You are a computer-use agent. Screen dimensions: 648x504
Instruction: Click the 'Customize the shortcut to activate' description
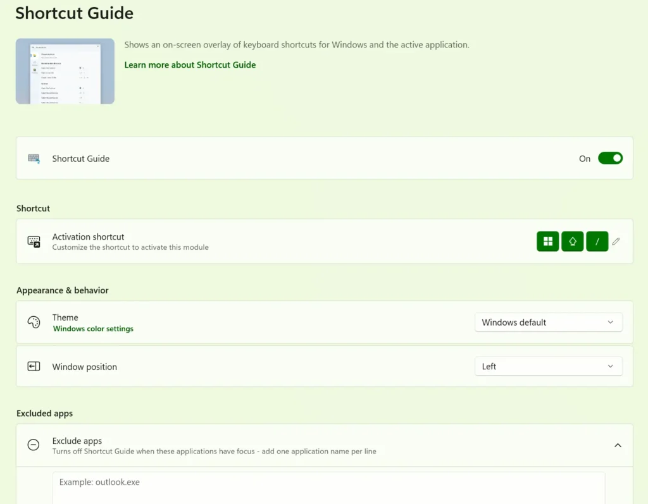coord(130,247)
